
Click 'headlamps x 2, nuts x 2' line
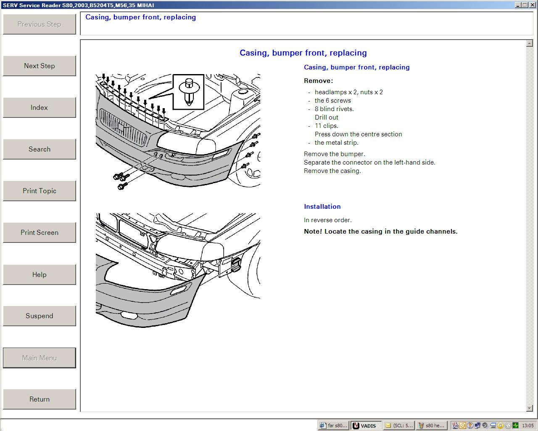pos(349,92)
